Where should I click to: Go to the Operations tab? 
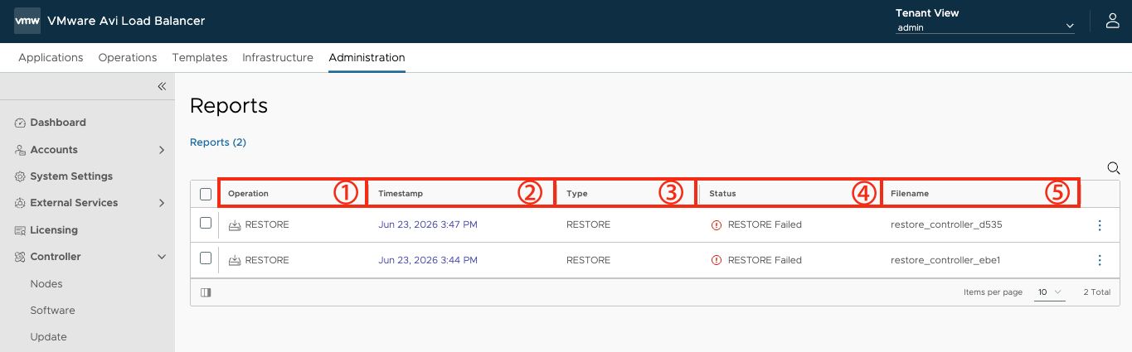[x=128, y=58]
